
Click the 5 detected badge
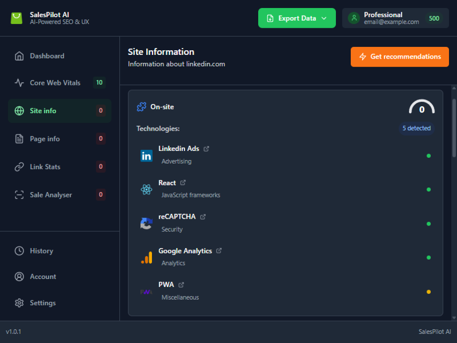click(416, 128)
